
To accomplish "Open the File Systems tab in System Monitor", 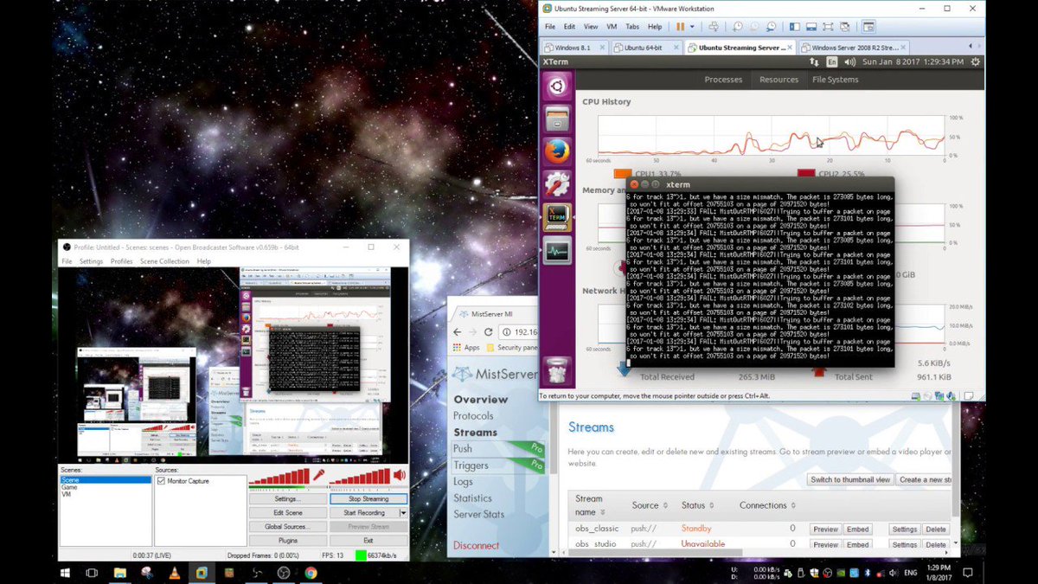I will pos(835,80).
